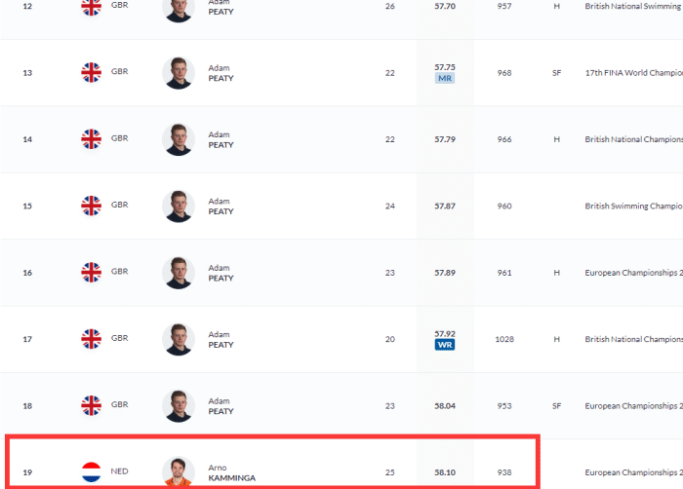Click the WR badge under 57.92

pos(445,345)
